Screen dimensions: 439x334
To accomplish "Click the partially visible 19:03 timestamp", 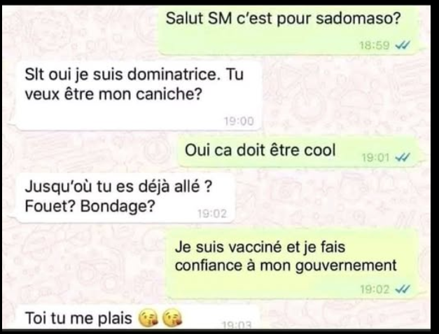I will [x=237, y=325].
